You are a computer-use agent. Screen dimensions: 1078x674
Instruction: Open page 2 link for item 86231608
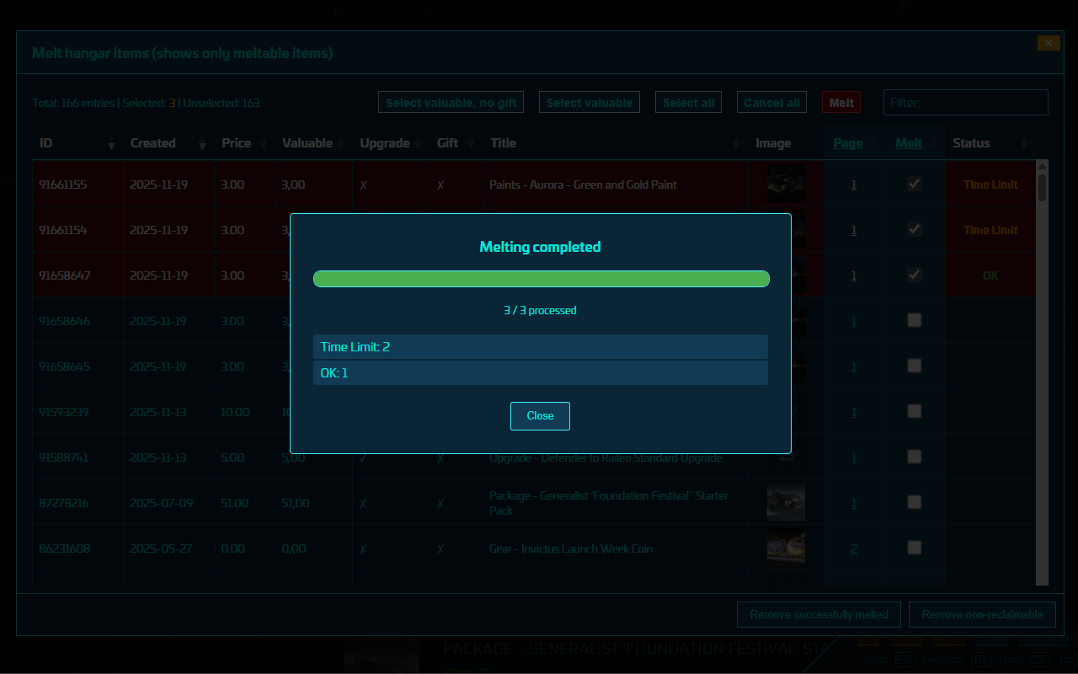point(854,548)
